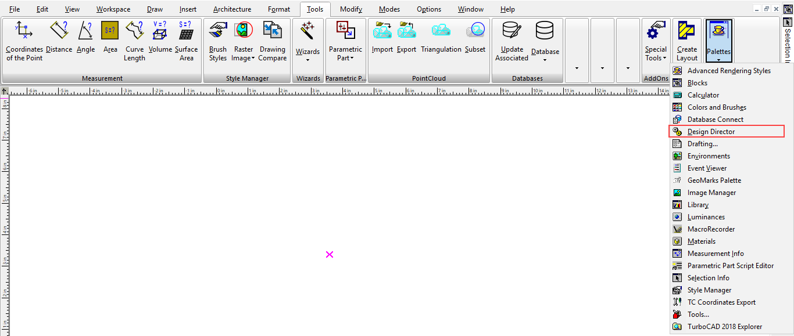Open the Window menu
This screenshot has width=794, height=336.
point(471,9)
